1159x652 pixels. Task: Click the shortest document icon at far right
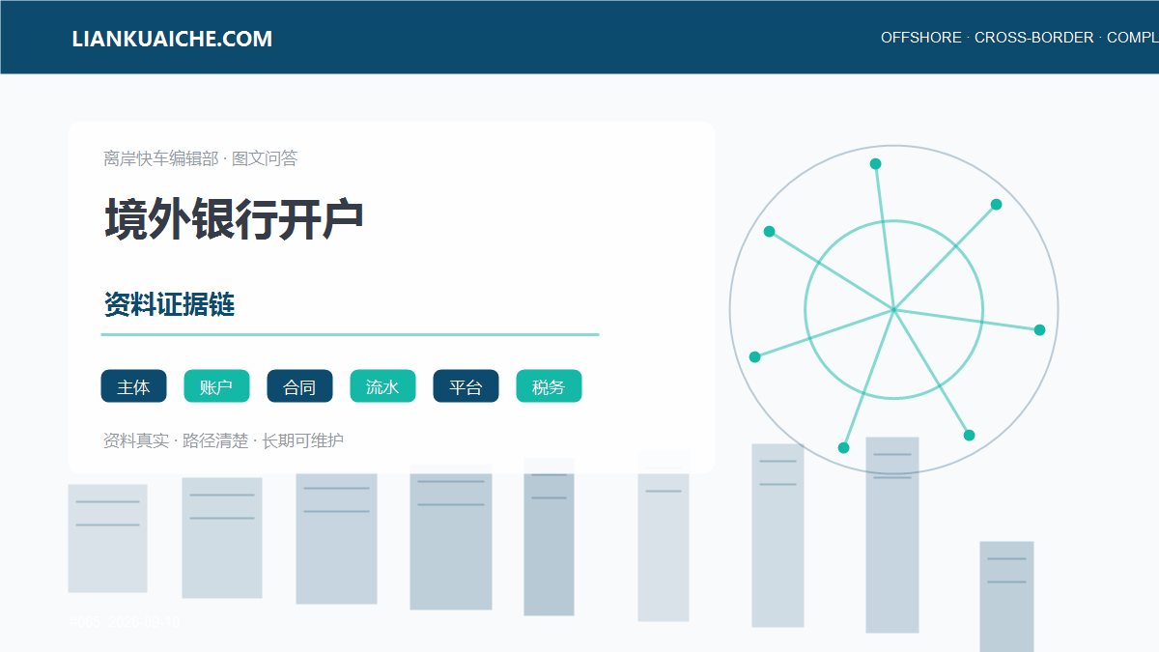point(1006,596)
